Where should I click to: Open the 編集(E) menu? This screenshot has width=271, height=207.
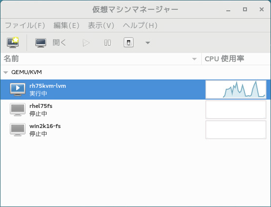point(66,26)
